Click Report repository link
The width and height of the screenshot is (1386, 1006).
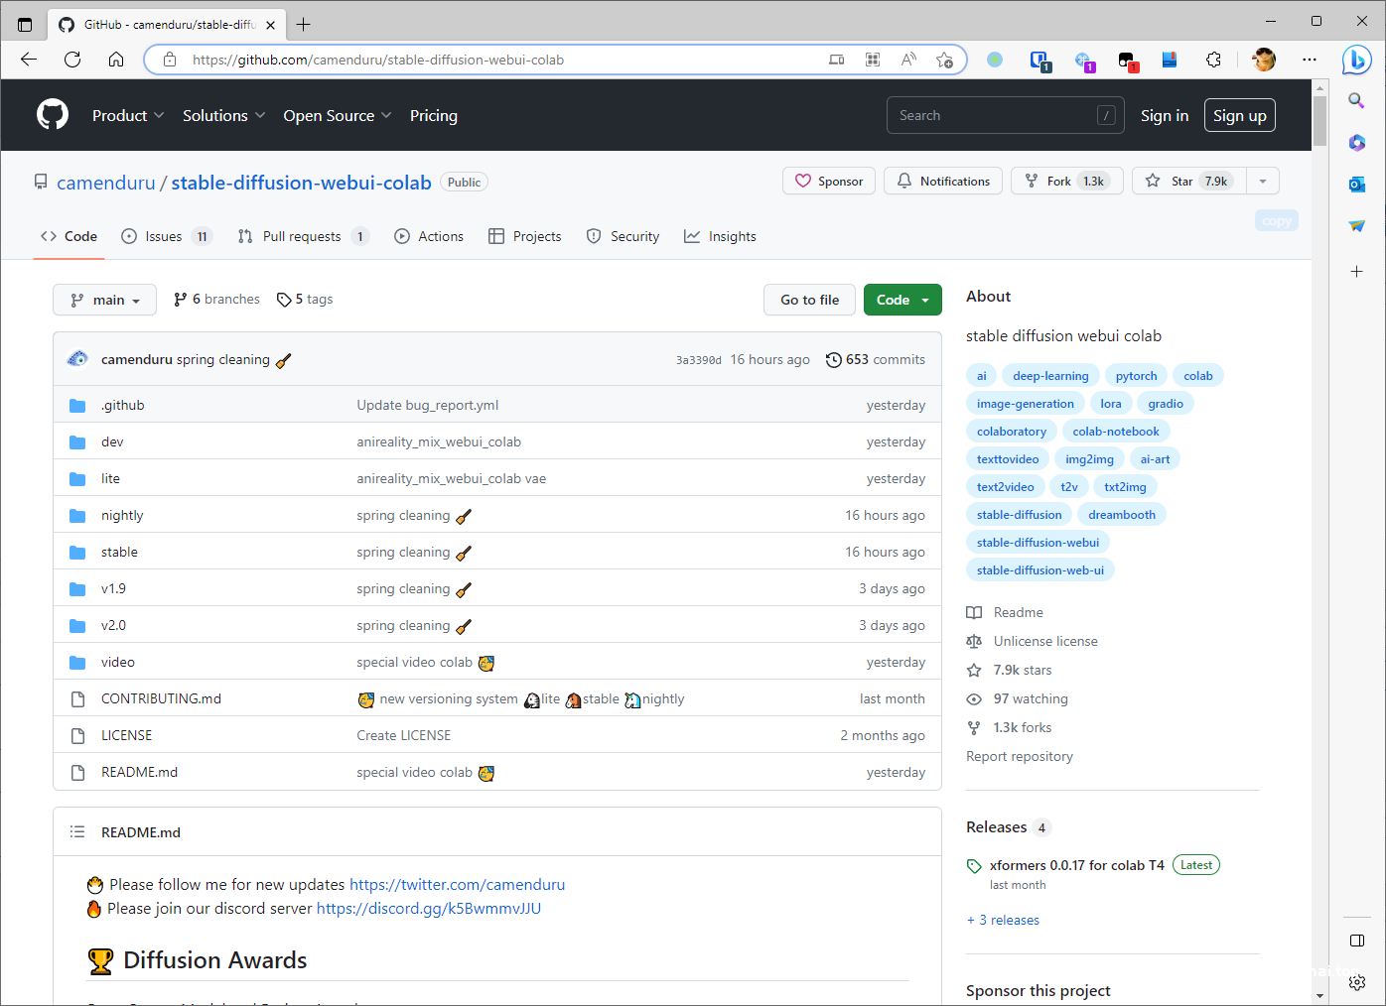[1020, 756]
